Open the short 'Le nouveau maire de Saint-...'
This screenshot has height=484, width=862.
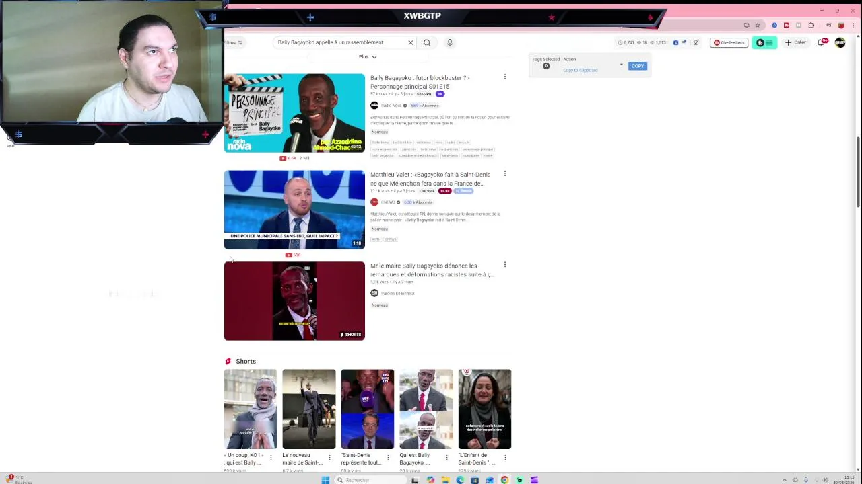tap(309, 409)
